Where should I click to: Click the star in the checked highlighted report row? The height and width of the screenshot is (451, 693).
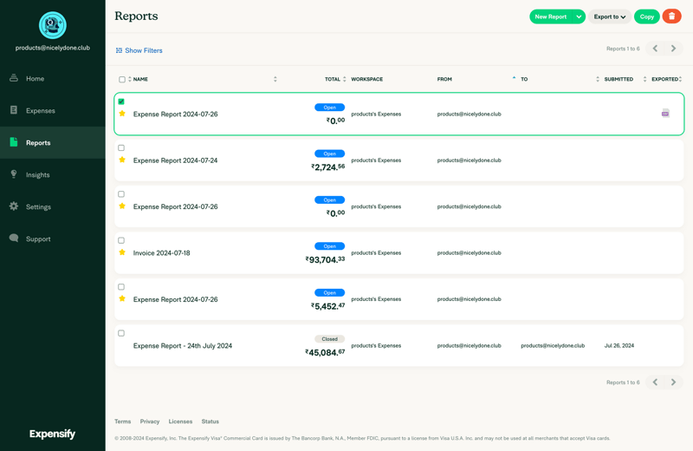click(122, 114)
